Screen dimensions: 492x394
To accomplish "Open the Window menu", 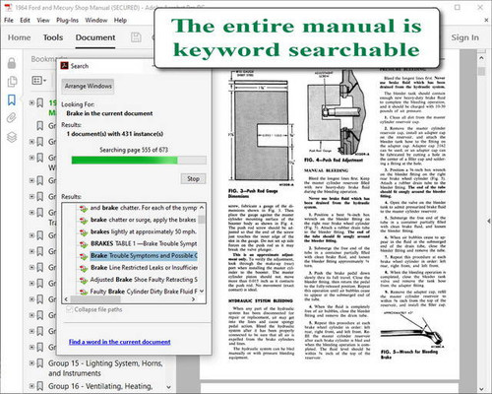I will [x=96, y=21].
